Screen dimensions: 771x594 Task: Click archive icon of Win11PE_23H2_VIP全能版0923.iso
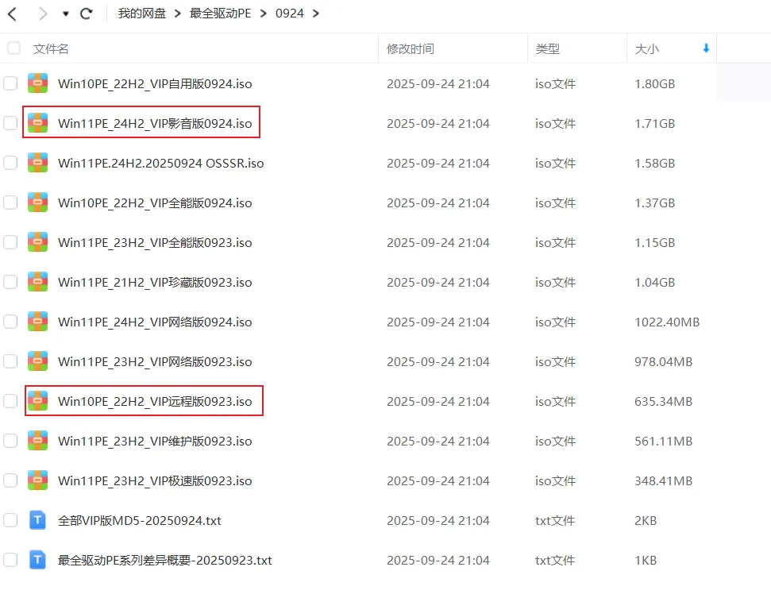click(x=37, y=242)
